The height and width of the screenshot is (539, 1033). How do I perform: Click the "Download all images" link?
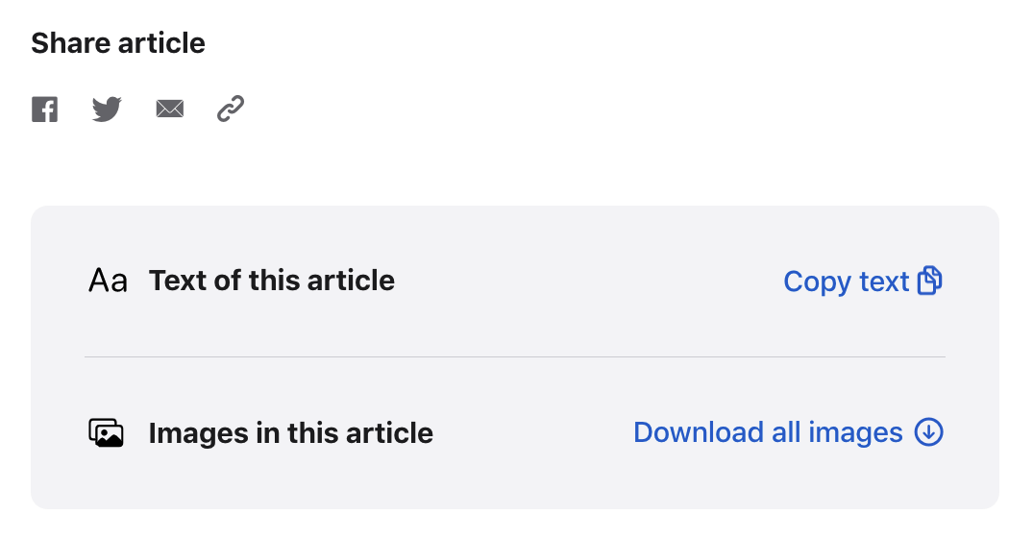point(768,432)
